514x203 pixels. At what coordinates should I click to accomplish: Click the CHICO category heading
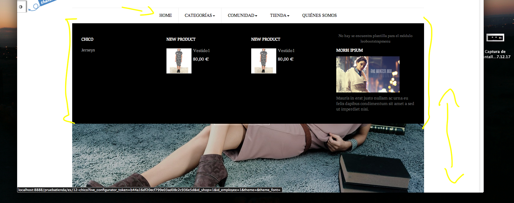87,39
